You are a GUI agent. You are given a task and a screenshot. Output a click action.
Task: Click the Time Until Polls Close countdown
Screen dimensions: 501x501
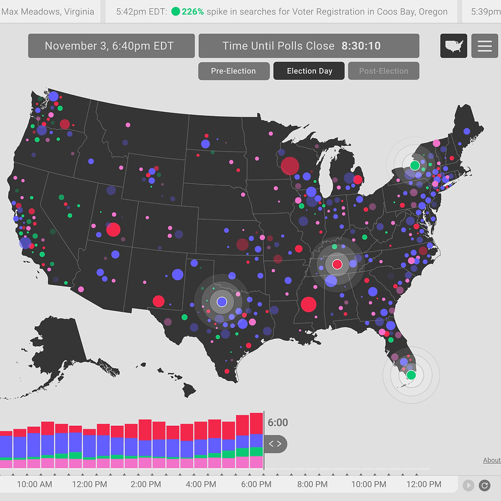pyautogui.click(x=309, y=45)
